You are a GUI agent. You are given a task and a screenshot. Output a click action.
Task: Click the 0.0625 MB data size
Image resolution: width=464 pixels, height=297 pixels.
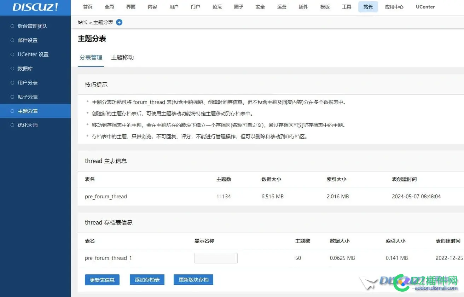tap(342, 258)
